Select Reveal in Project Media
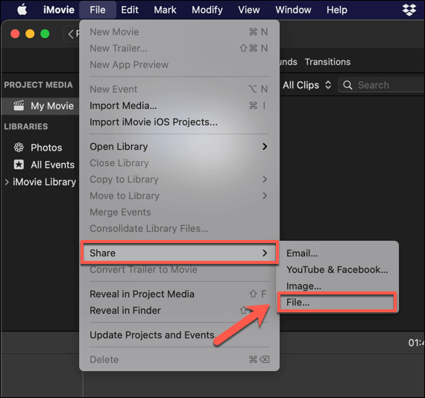Viewport: 425px width, 398px height. pyautogui.click(x=179, y=294)
